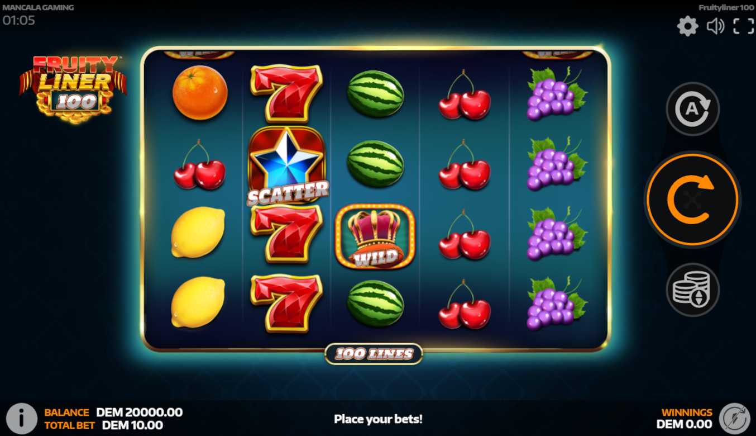Viewport: 756px width, 436px height.
Task: Enable autoplay with the A button
Action: pos(692,108)
